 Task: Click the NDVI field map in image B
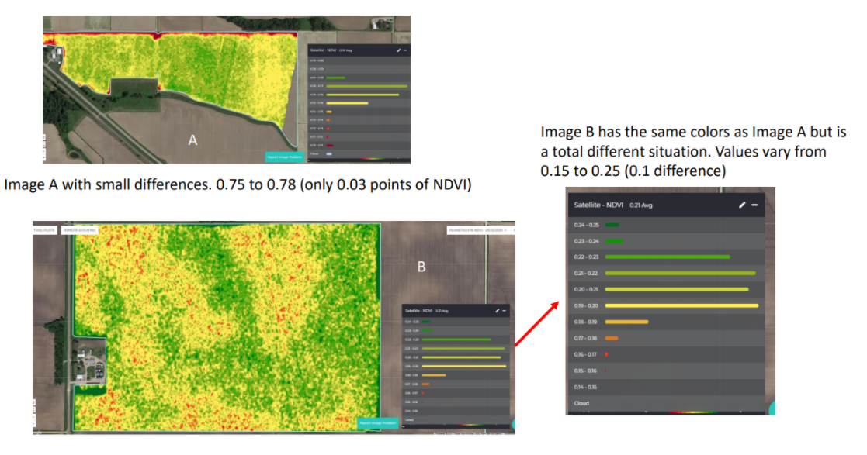227,327
